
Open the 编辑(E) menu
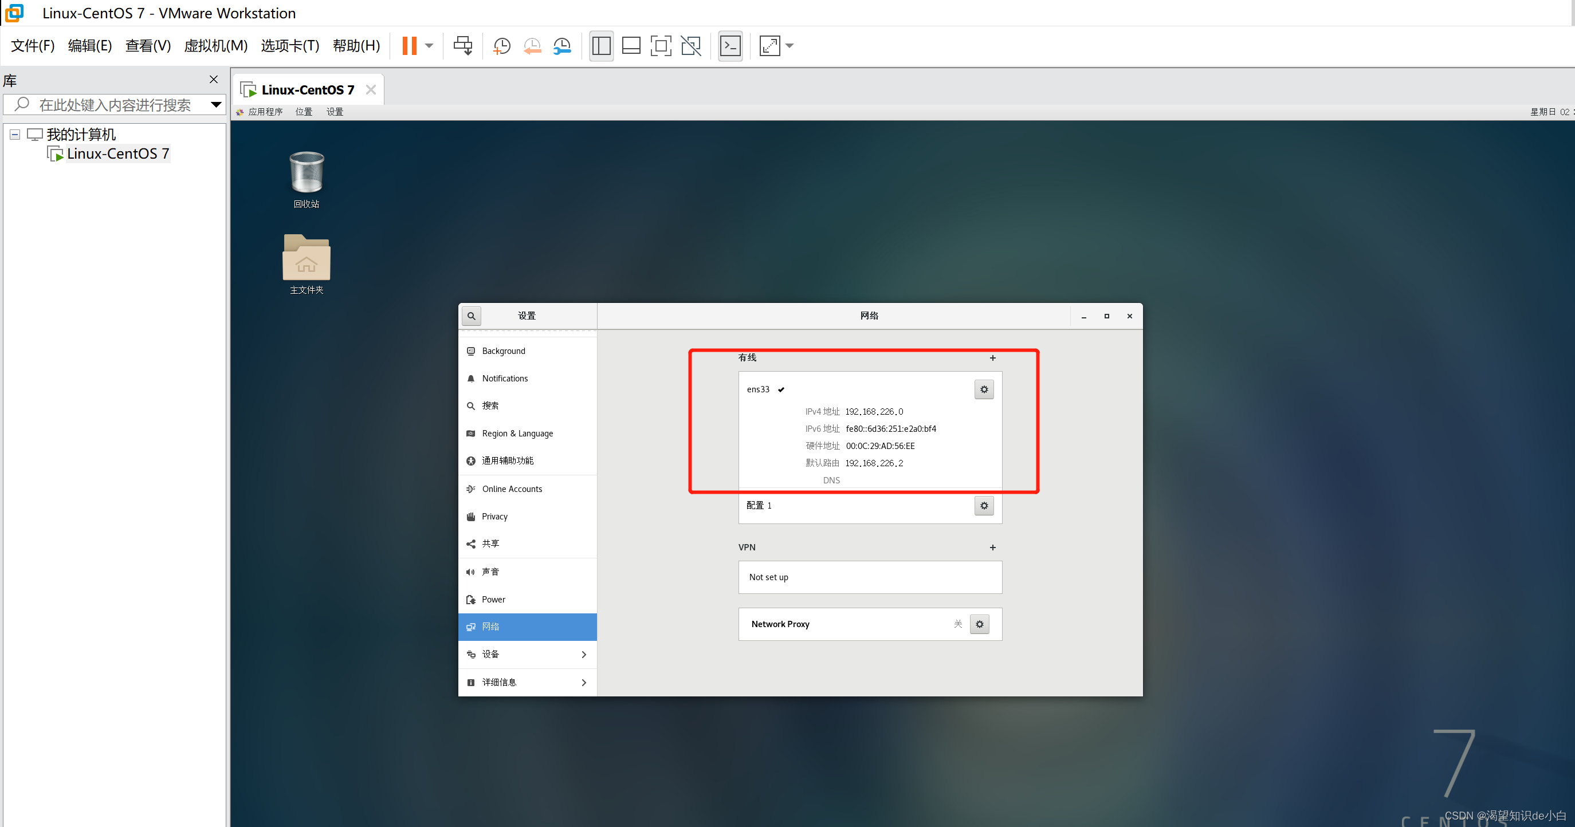[x=90, y=46]
